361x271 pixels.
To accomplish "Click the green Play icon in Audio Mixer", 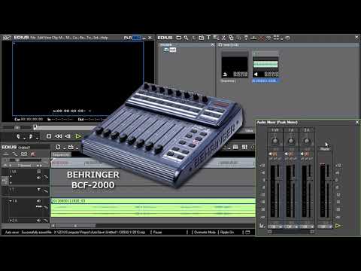I will [338, 226].
